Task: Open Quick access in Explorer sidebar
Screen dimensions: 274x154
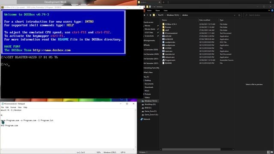Action: tap(149, 22)
